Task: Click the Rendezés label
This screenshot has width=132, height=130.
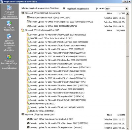Action: click(100, 9)
